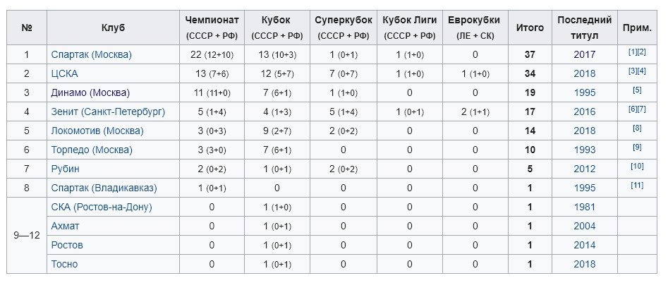Click the Ахмат club link

coord(65,226)
